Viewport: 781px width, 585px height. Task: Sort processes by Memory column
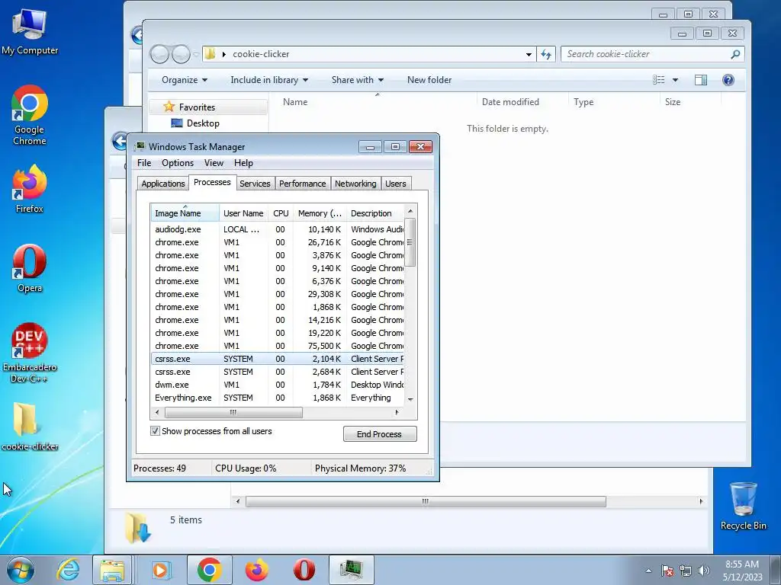pos(320,213)
